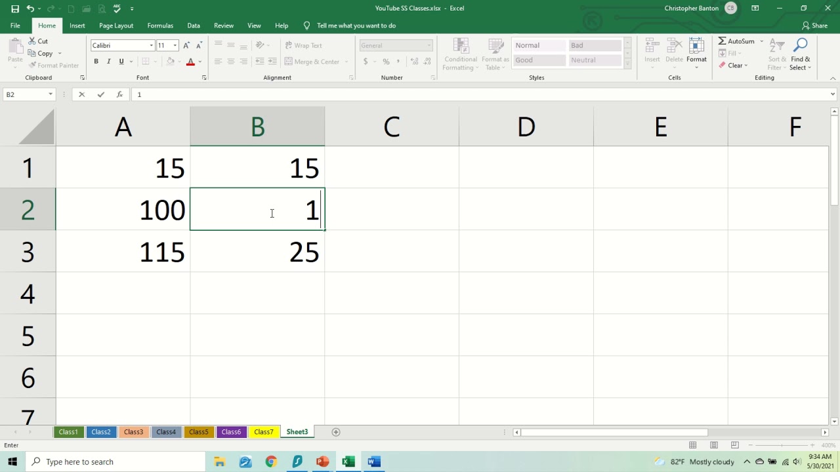The height and width of the screenshot is (472, 840).
Task: Open the General number format dropdown
Action: pyautogui.click(x=429, y=45)
